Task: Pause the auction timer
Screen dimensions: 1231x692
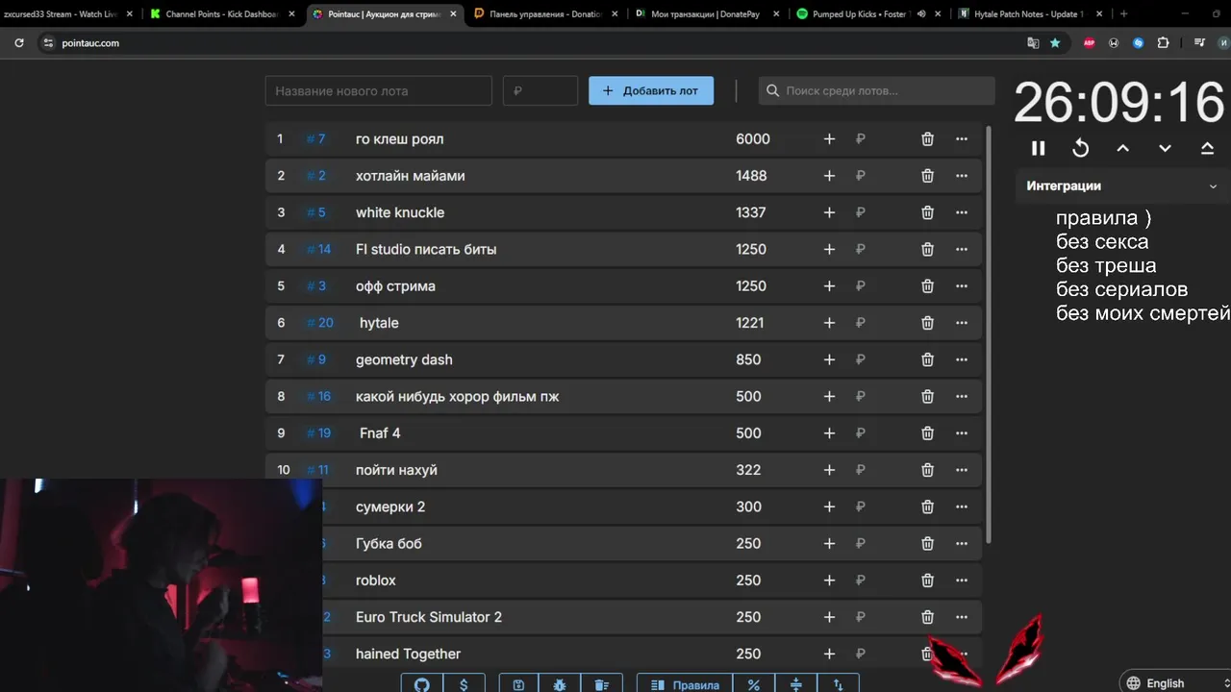Action: tap(1038, 148)
